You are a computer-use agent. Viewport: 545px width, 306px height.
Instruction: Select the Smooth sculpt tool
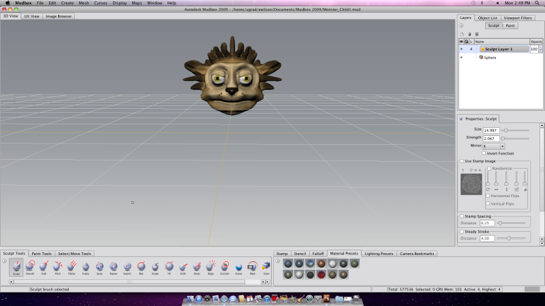[30, 267]
